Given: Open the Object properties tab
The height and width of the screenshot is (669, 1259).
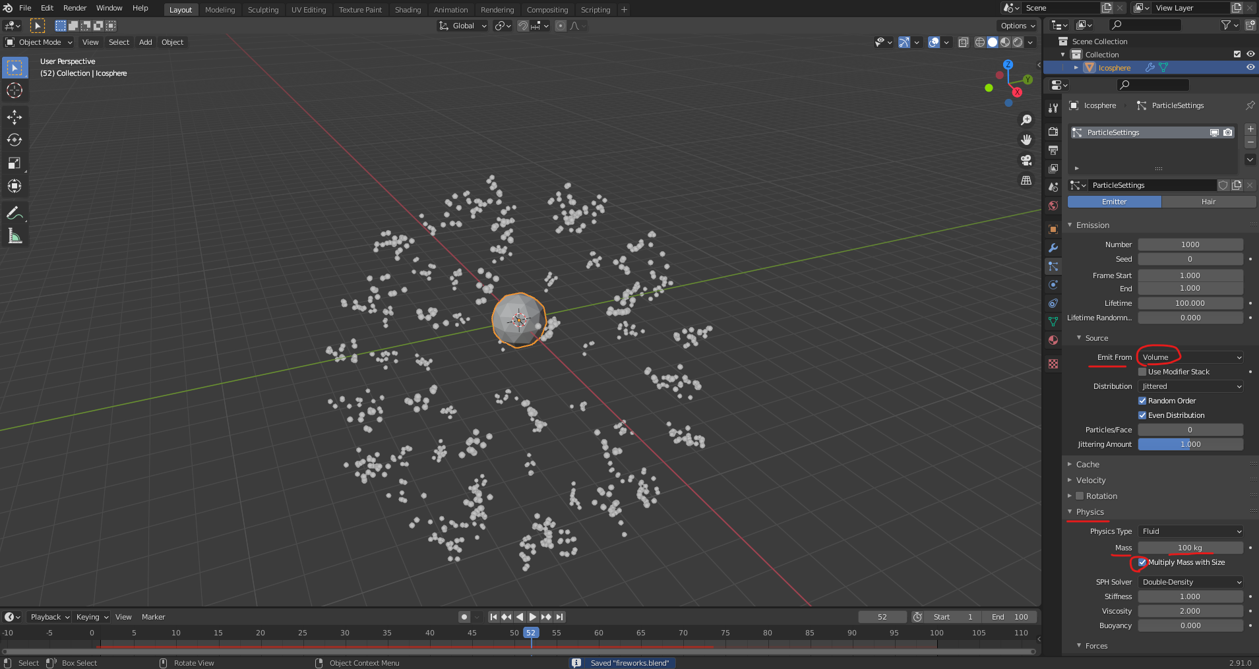Looking at the screenshot, I should pyautogui.click(x=1053, y=229).
